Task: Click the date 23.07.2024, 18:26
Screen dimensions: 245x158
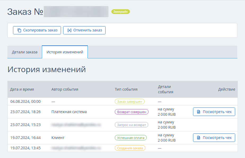Action: 25,112
